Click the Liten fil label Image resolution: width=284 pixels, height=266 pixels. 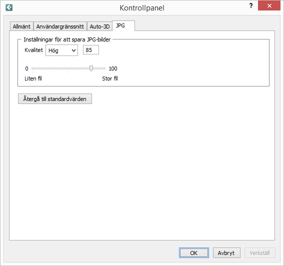(x=33, y=78)
